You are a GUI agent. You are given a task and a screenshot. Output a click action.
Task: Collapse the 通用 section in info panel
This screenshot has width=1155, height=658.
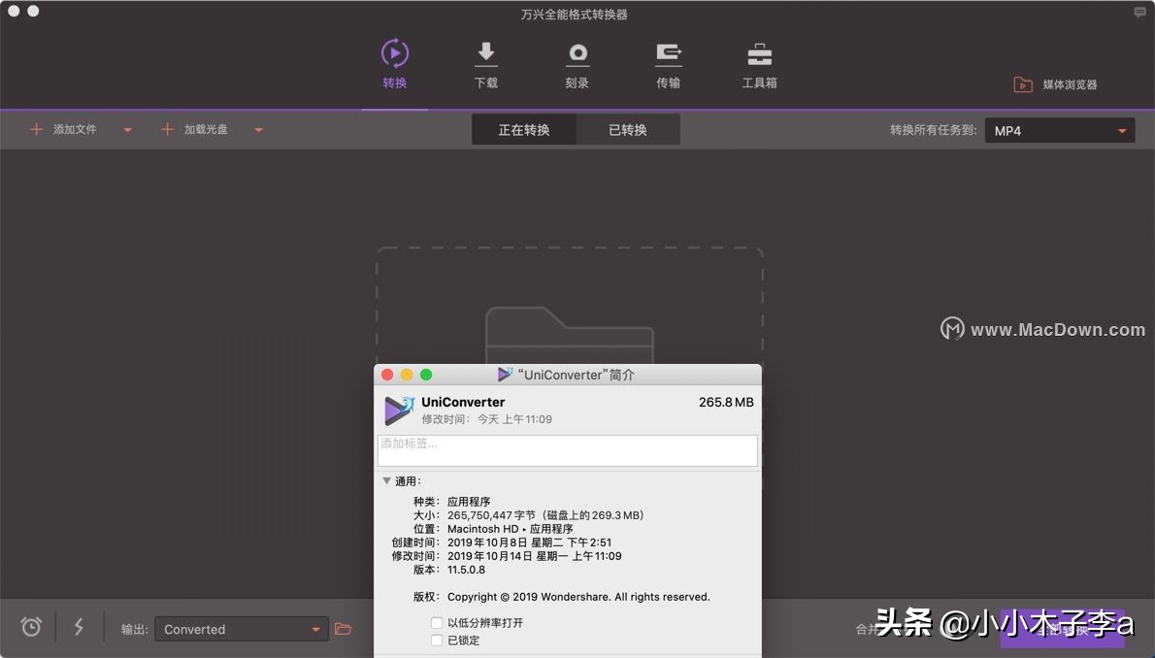386,480
